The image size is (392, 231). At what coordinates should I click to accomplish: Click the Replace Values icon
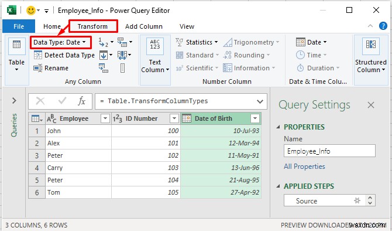tap(104, 42)
